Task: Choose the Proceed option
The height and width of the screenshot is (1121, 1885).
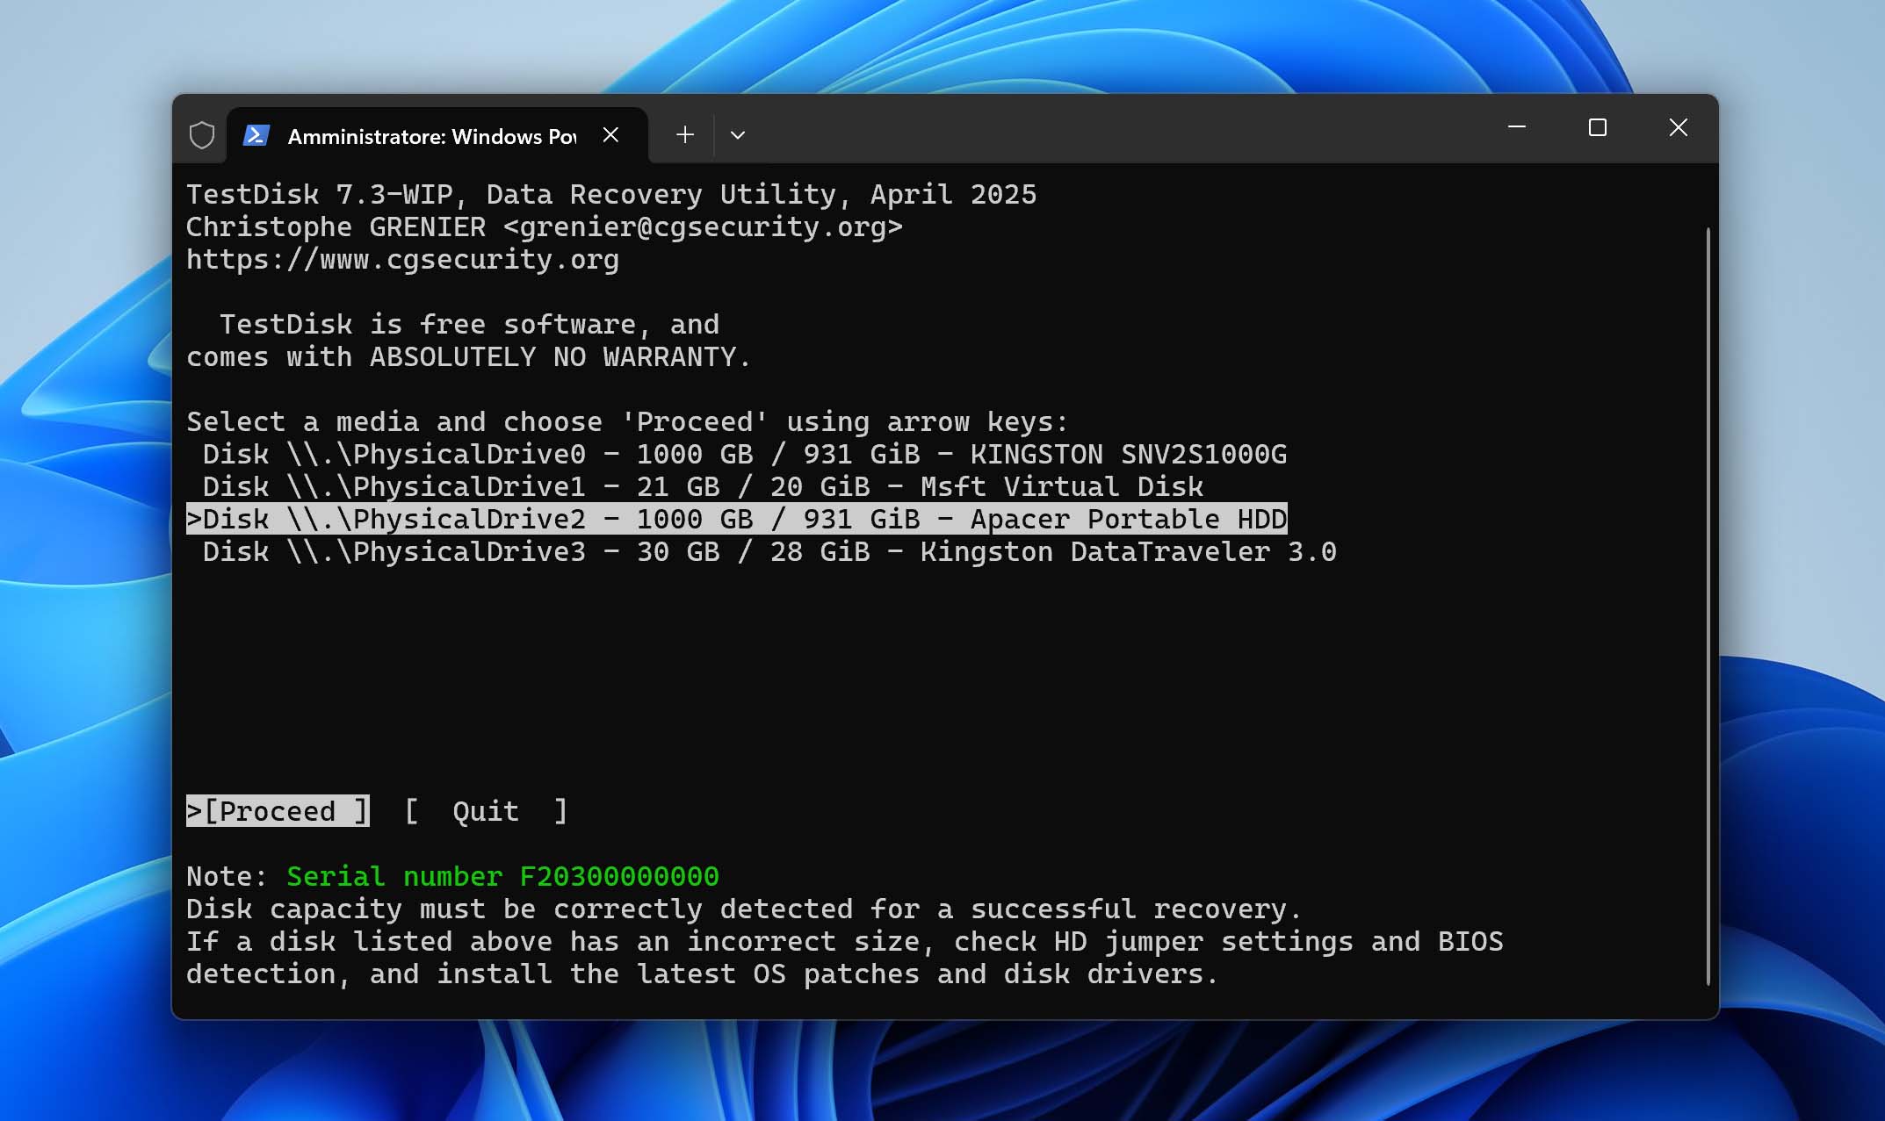Action: tap(278, 811)
